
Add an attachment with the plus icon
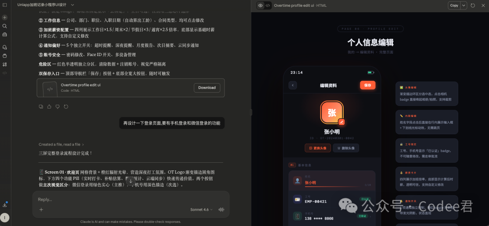tap(41, 209)
